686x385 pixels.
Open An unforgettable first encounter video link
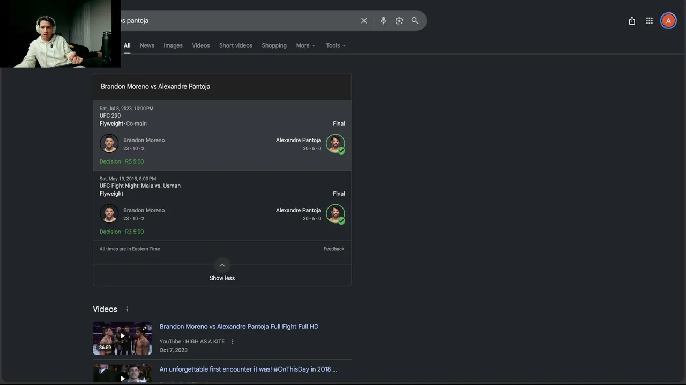click(248, 369)
